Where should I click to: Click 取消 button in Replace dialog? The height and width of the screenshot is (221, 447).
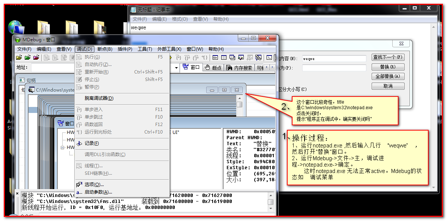388,86
